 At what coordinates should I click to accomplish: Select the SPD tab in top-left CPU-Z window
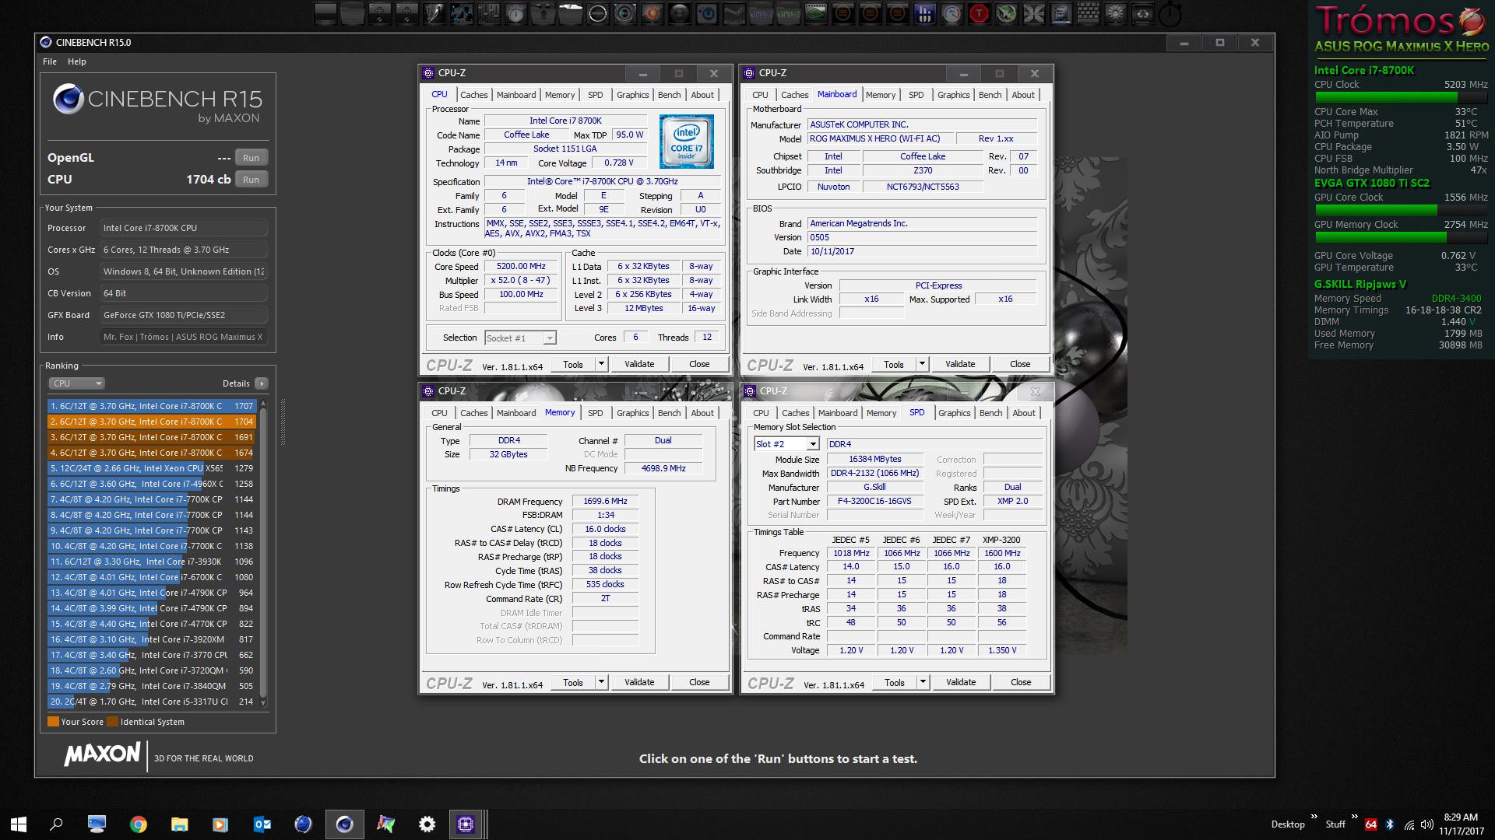pyautogui.click(x=595, y=95)
